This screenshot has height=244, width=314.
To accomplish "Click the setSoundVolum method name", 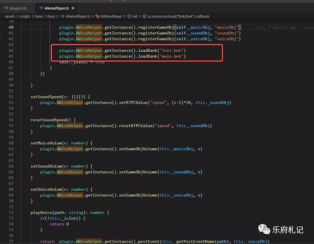I will tap(46, 166).
